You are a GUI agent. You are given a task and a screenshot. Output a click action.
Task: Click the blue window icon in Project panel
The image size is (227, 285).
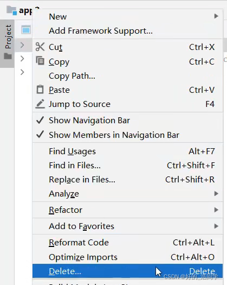point(26,30)
